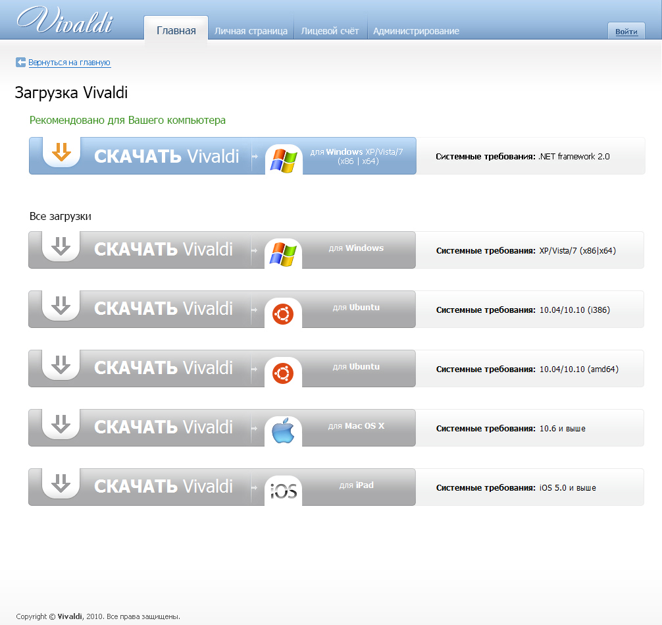This screenshot has height=625, width=662.
Task: Click 'СКАЧАТЬ Vivaldi' in the Mac OS X row
Action: click(x=163, y=427)
